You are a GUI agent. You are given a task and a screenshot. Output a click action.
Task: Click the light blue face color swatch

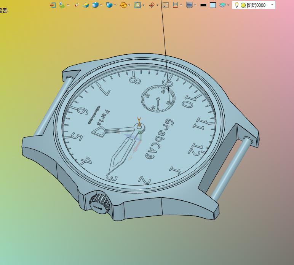coord(213,5)
